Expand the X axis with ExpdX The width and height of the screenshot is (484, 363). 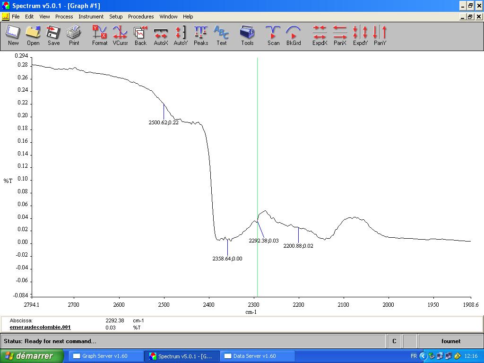[x=320, y=35]
